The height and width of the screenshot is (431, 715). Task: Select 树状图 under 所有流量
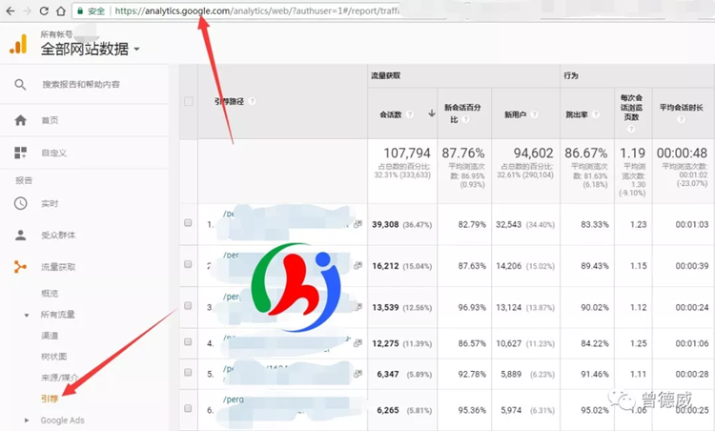53,357
